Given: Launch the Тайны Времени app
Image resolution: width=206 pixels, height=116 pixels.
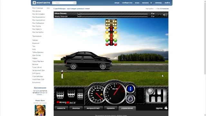Looking at the screenshot, I should (x=38, y=52).
